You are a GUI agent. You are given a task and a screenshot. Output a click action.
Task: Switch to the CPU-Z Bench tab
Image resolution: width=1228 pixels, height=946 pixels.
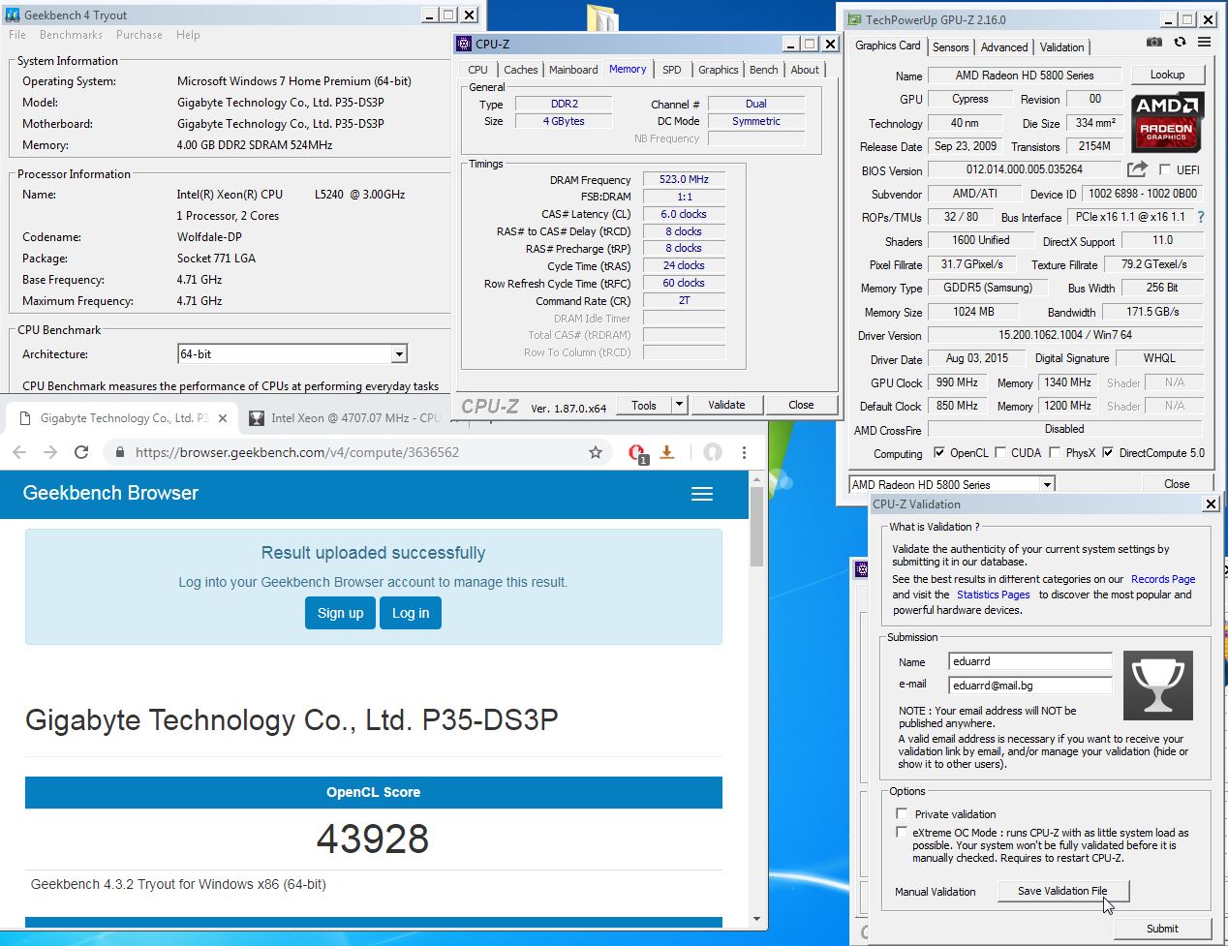(x=763, y=70)
